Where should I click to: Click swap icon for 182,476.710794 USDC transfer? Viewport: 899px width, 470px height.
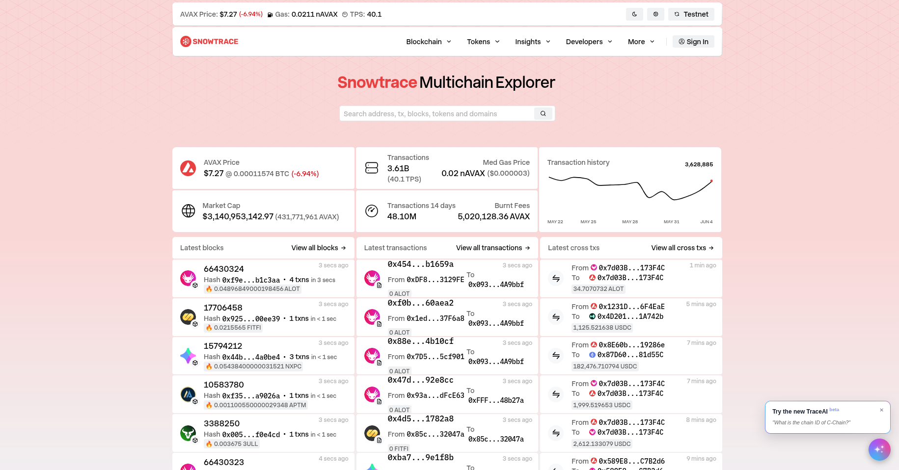pyautogui.click(x=556, y=355)
